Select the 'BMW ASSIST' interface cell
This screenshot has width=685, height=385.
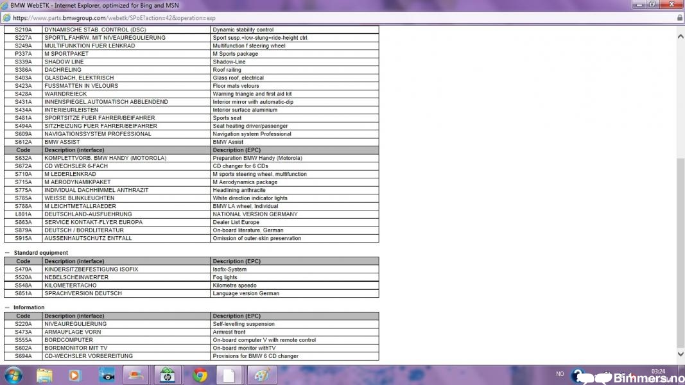(126, 142)
